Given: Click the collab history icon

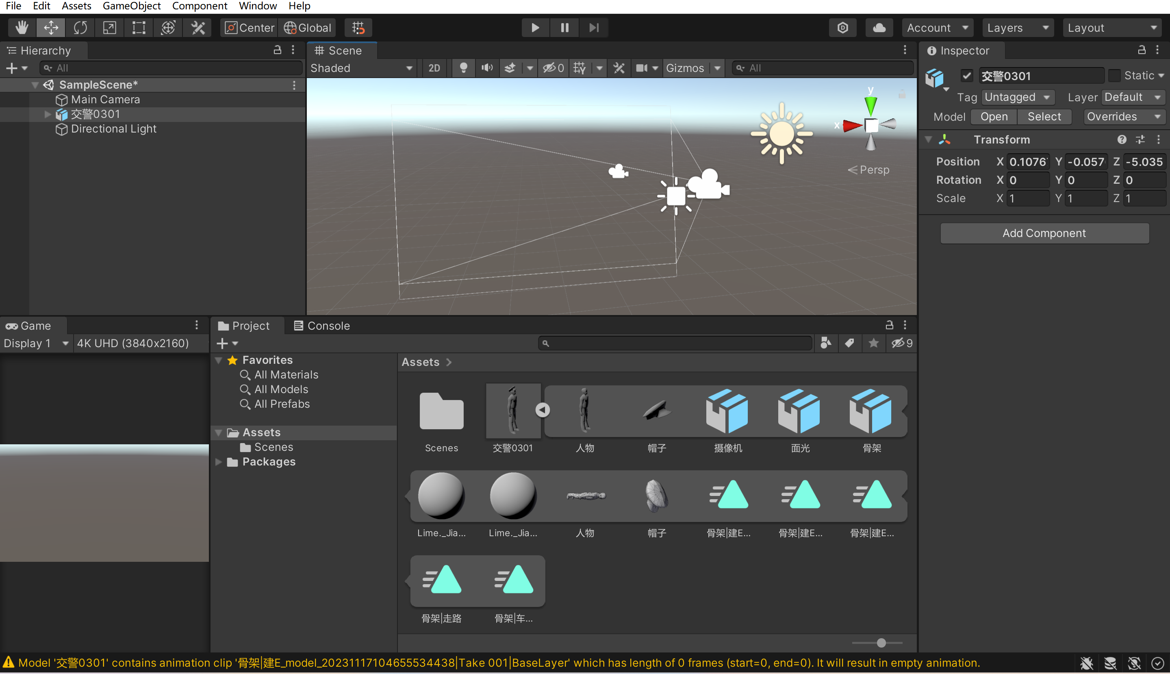Looking at the screenshot, I should (x=842, y=28).
